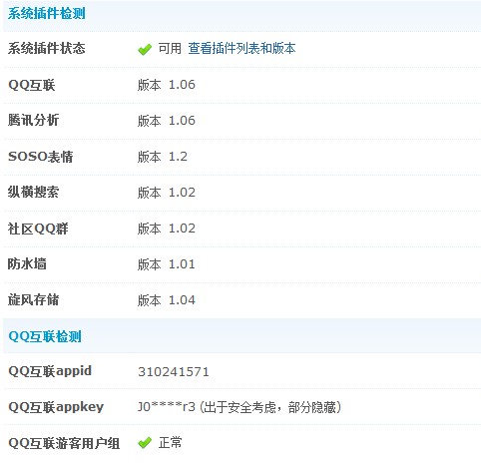The height and width of the screenshot is (467, 481).
Task: Click green checkmark beside 可用 status
Action: [x=145, y=50]
